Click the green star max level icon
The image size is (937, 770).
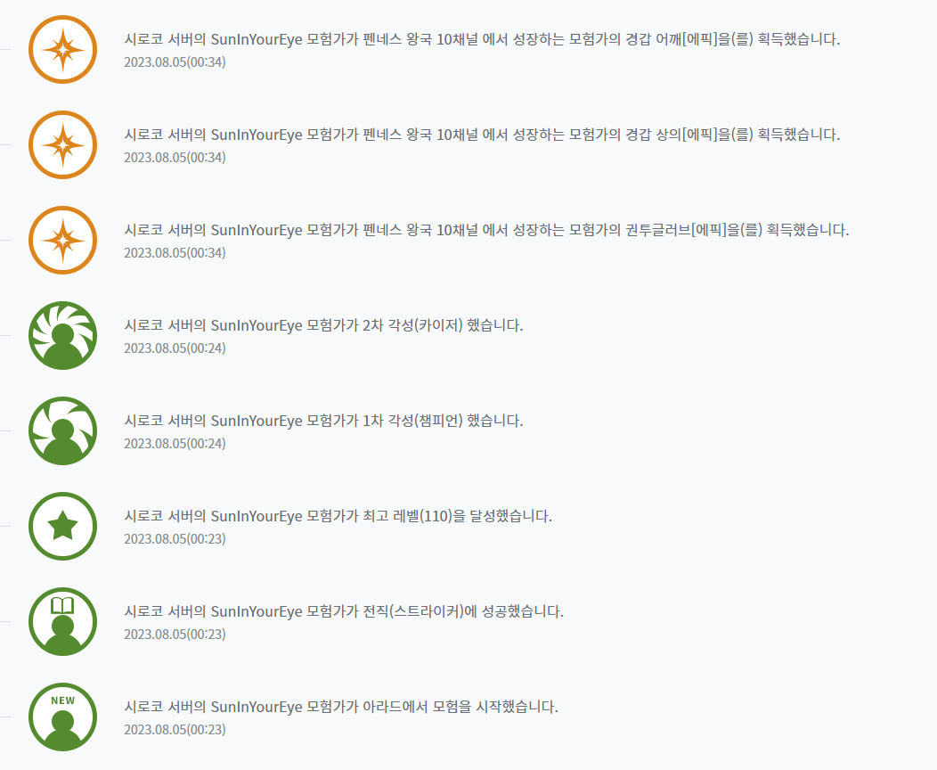pyautogui.click(x=62, y=526)
